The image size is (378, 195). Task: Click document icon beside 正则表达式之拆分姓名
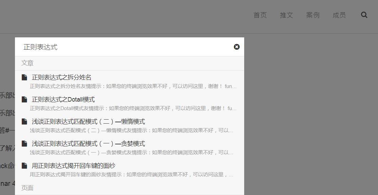24,77
